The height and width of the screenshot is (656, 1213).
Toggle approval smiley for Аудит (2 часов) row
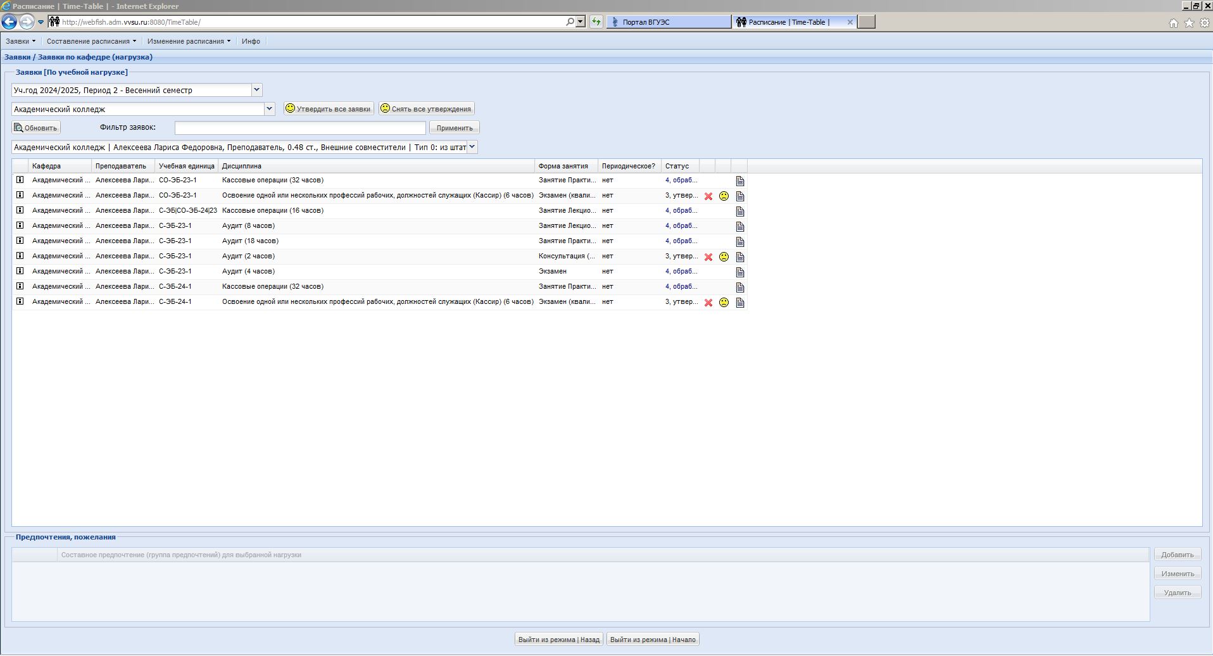pos(724,257)
